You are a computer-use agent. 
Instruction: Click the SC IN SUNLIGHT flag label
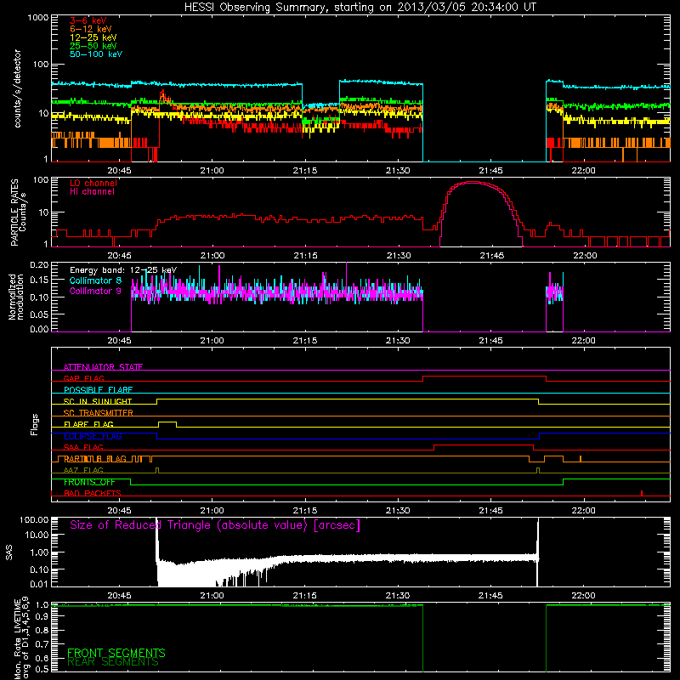98,401
